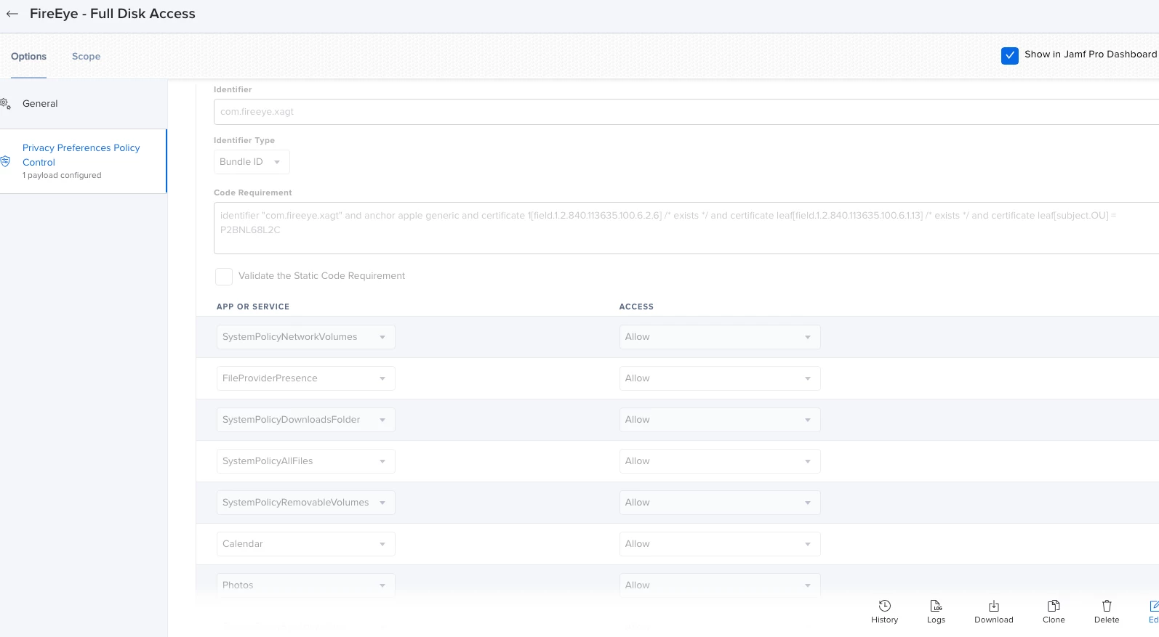Click the Delete trash icon
The image size is (1159, 637).
tap(1107, 606)
